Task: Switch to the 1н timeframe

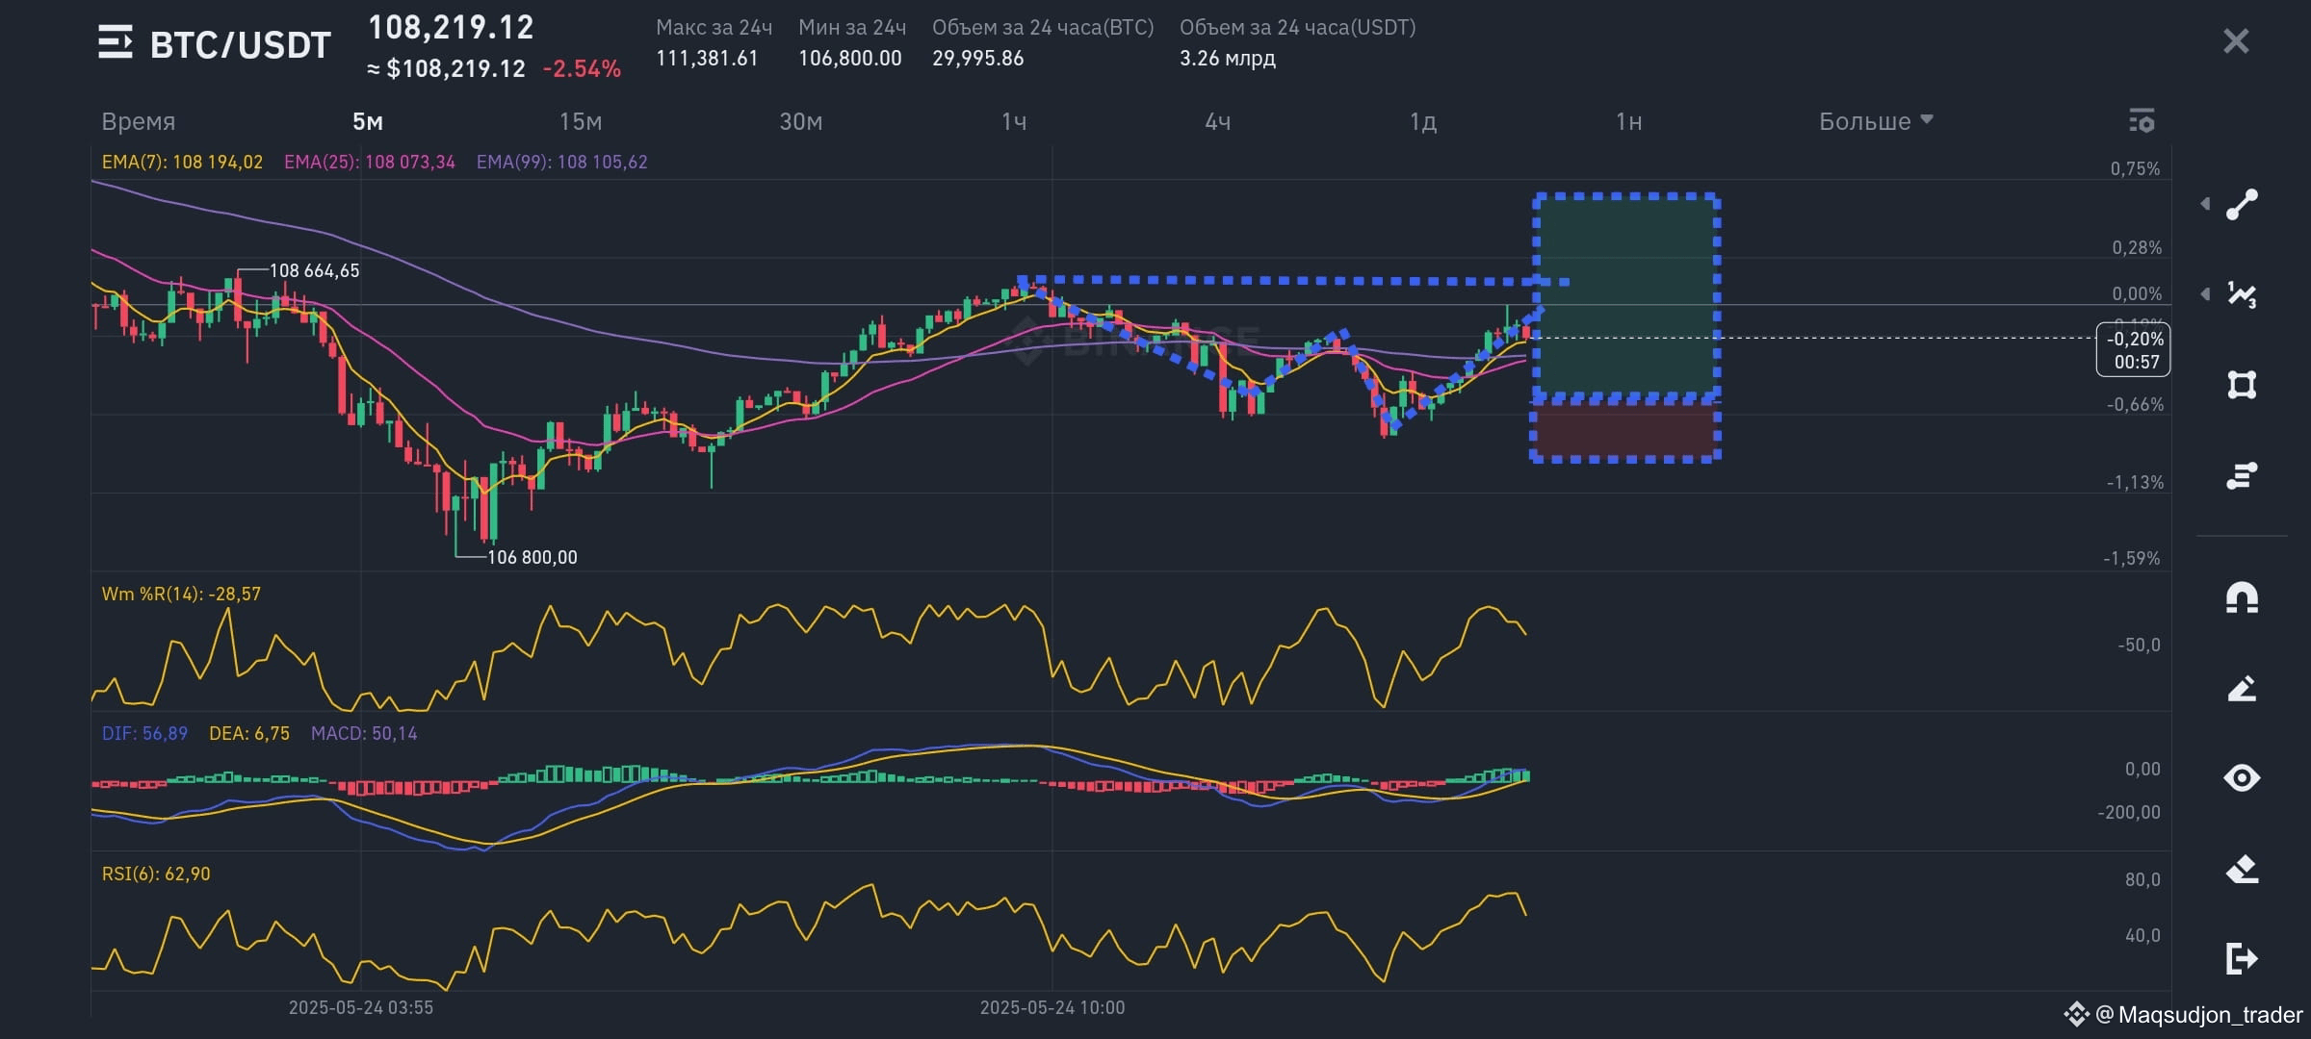Action: [x=1629, y=121]
